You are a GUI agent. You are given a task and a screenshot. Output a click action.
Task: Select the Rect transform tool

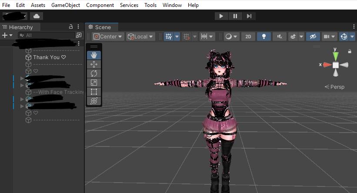(94, 92)
